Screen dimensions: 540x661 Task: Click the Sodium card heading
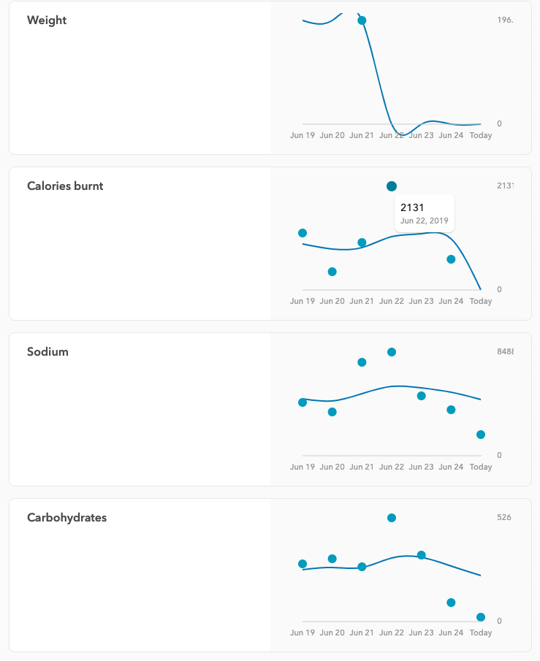47,352
